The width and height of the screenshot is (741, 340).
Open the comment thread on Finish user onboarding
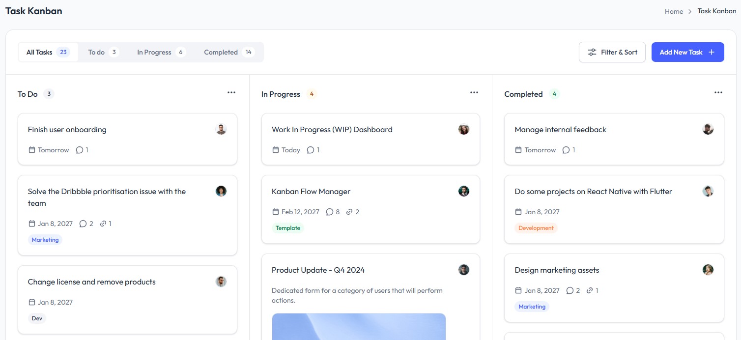pyautogui.click(x=79, y=150)
